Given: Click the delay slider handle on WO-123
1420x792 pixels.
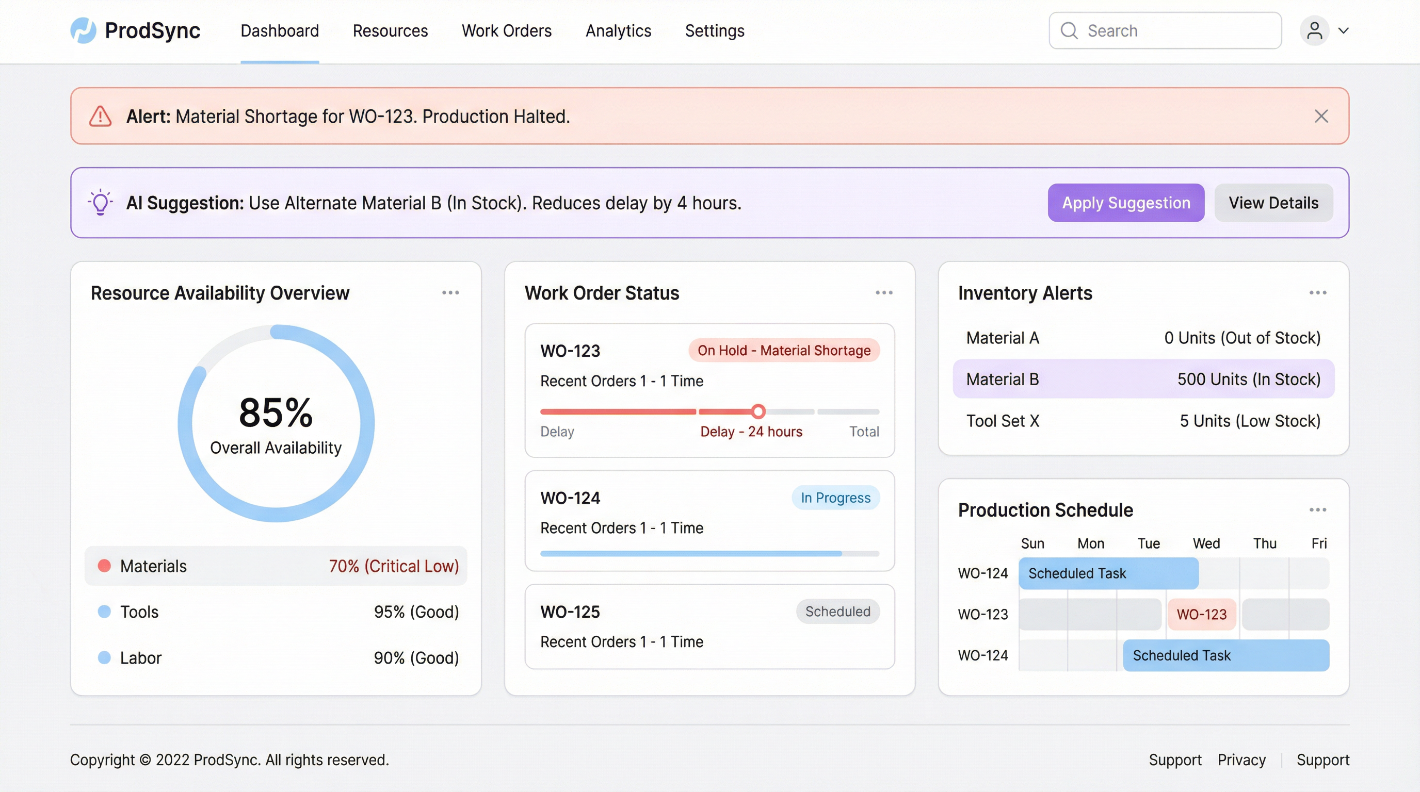Looking at the screenshot, I should pos(758,411).
